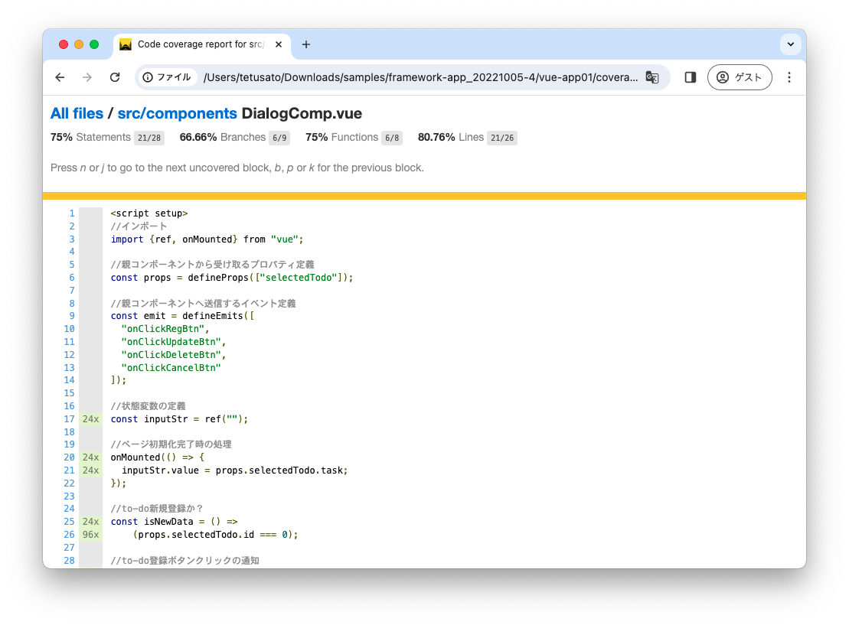Click the 24x hit count on line 17
Screen dimensions: 849x625
[x=90, y=418]
